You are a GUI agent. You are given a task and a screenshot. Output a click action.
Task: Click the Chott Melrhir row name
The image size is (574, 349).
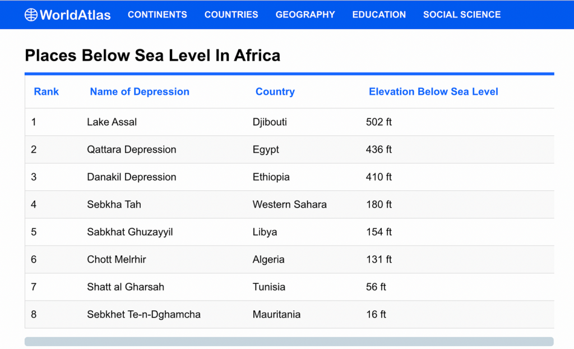point(117,259)
